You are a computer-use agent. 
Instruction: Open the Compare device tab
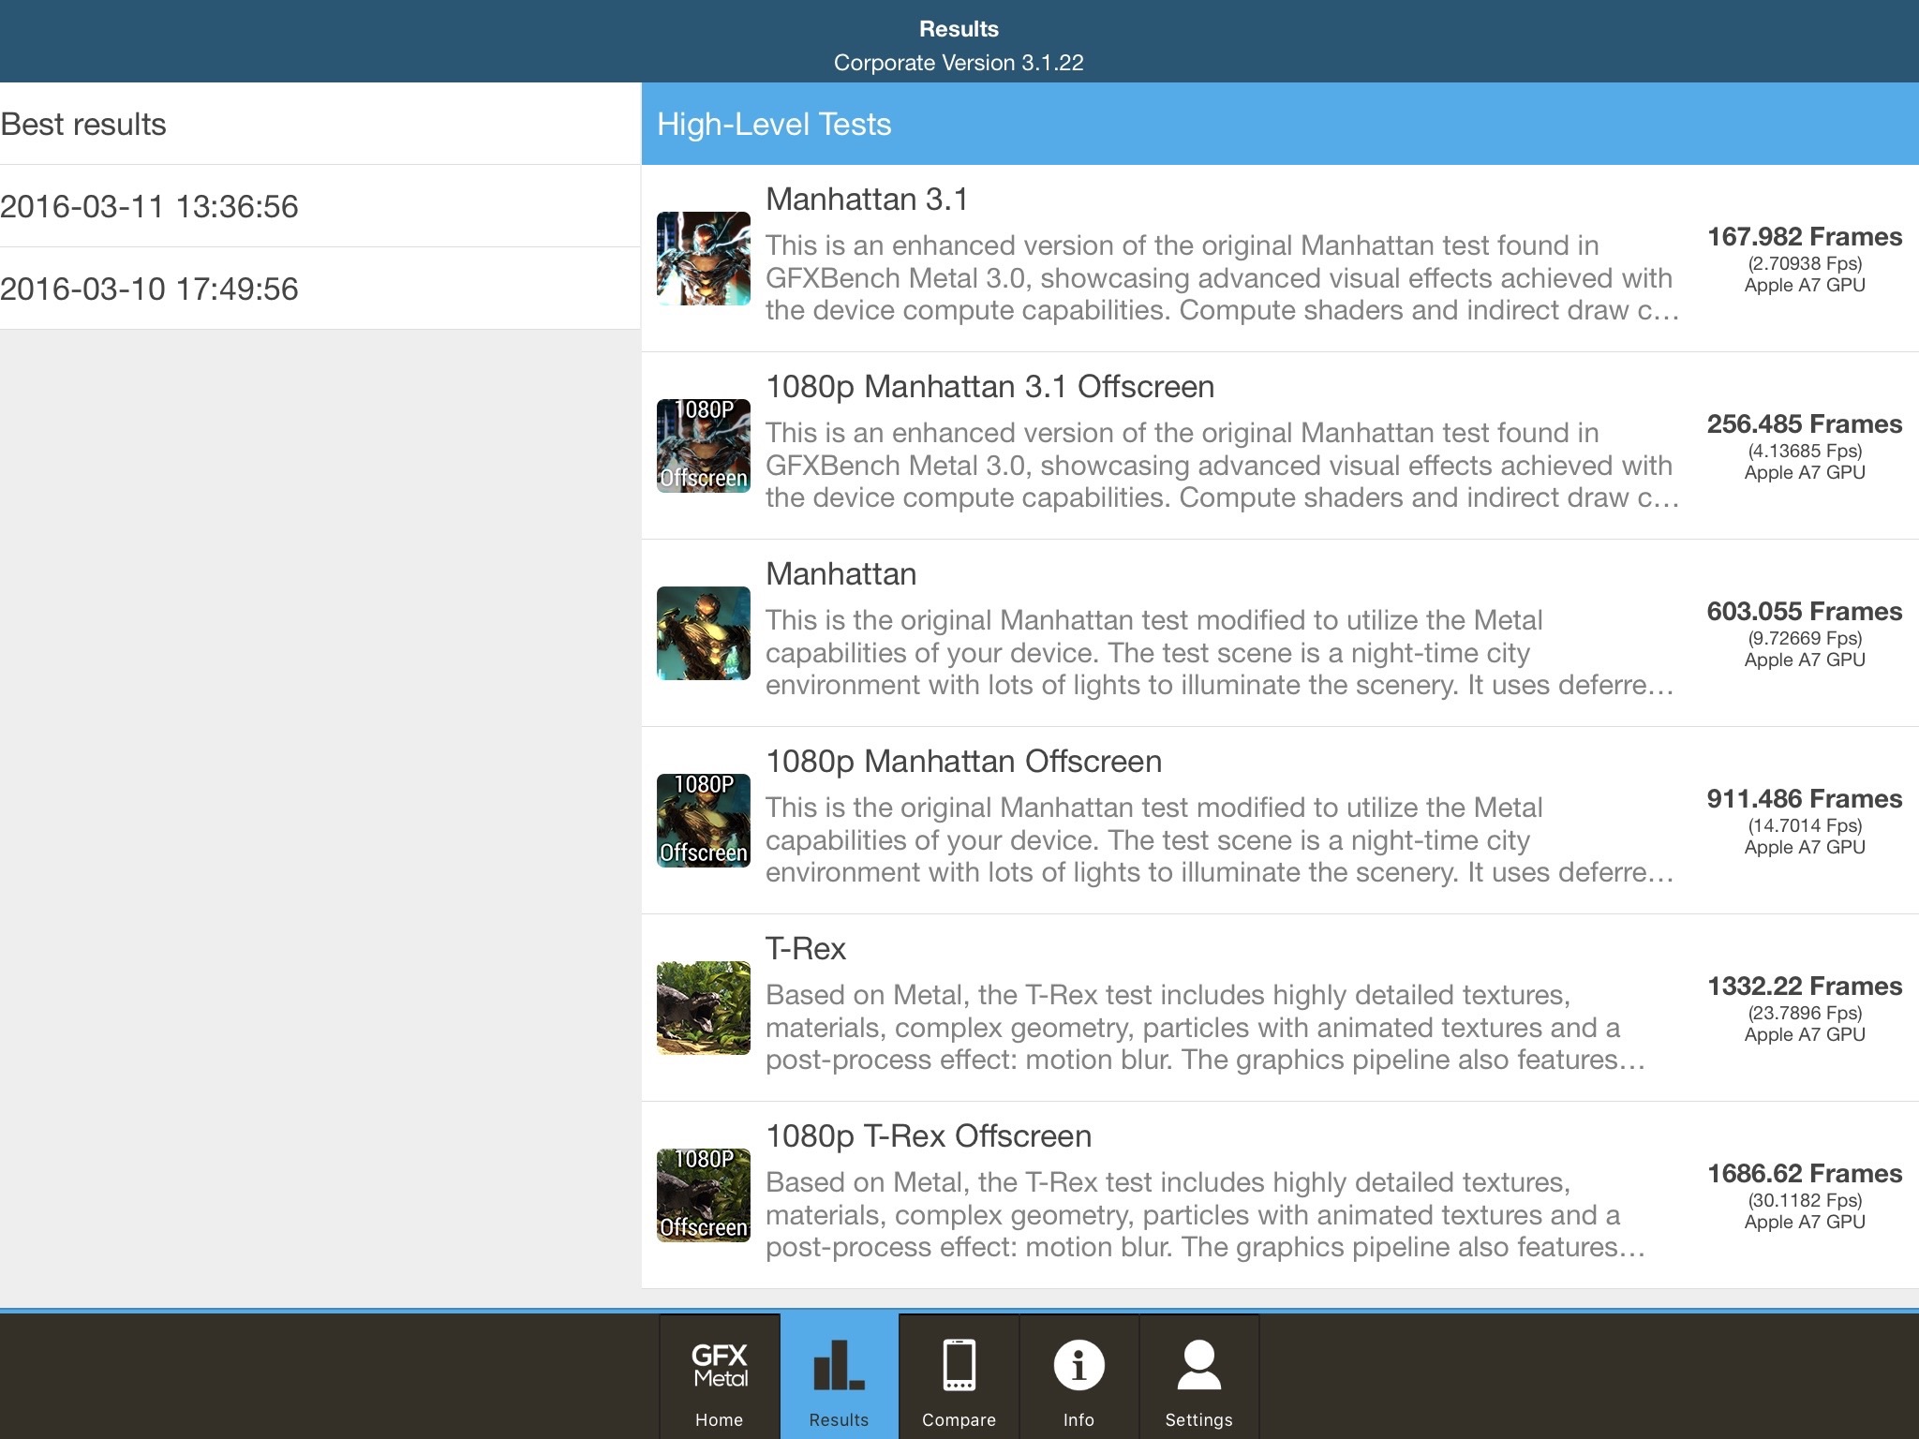(x=959, y=1377)
